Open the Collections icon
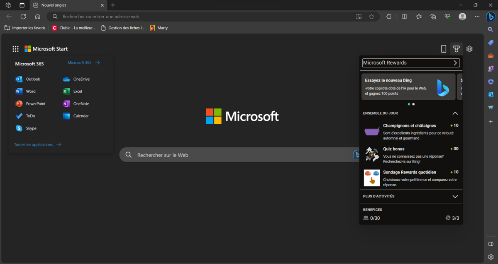This screenshot has height=264, width=498. 433,17
